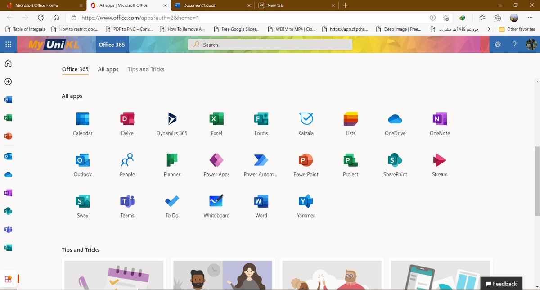Open OneDrive from the left sidebar
The width and height of the screenshot is (540, 290).
click(x=8, y=175)
